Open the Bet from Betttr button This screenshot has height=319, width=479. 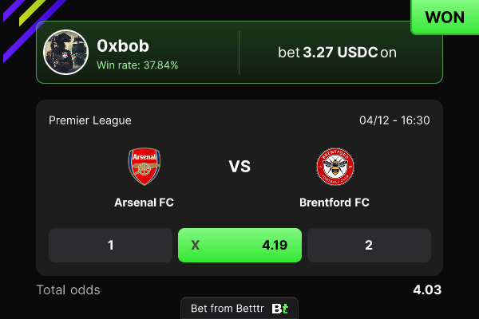click(x=239, y=309)
